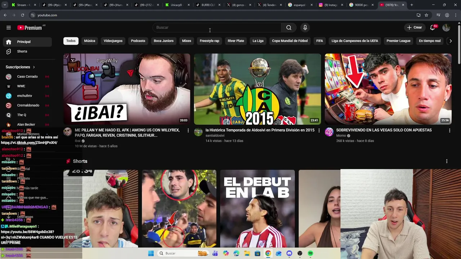
Task: Select the En tiempo real chip
Action: 430,41
